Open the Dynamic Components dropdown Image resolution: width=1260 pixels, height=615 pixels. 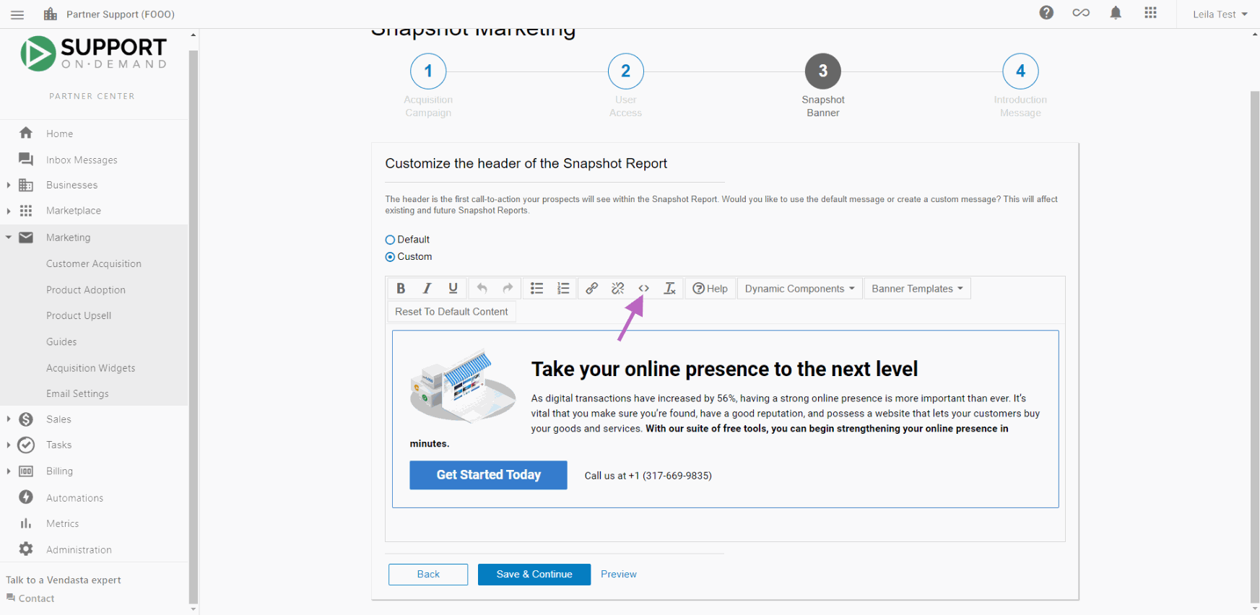[x=799, y=288]
